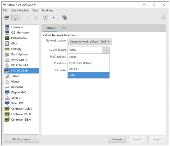
Task: Click the fullscreen arrows icon
Action: point(163,17)
